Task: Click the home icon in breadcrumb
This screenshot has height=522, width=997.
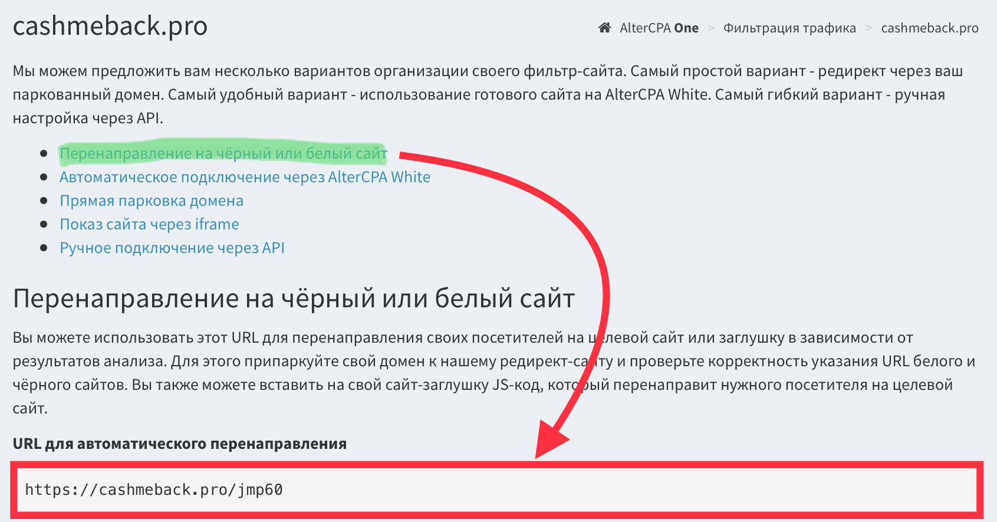Action: point(604,28)
